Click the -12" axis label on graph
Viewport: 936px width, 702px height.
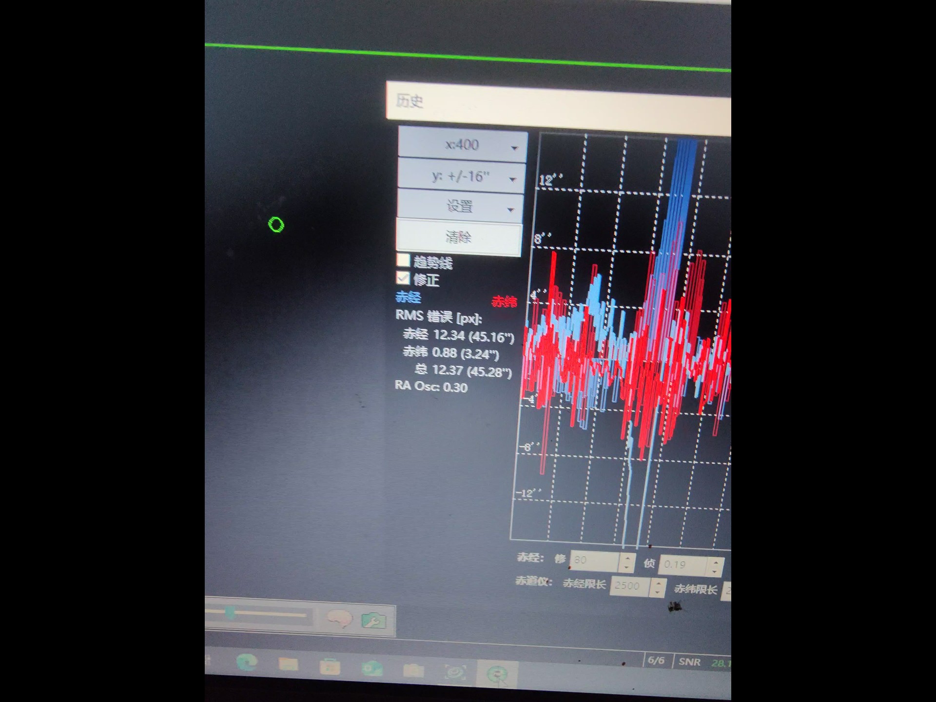(527, 493)
